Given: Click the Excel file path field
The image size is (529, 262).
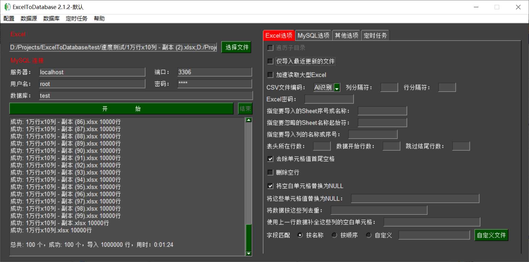Looking at the screenshot, I should 113,47.
